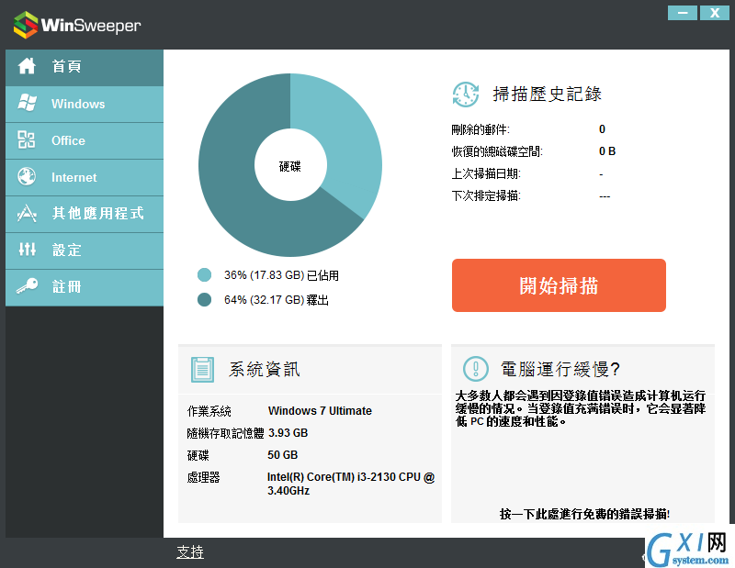This screenshot has height=568, width=735.
Task: Click the light teal 已佔用 legend swatch
Action: [204, 275]
